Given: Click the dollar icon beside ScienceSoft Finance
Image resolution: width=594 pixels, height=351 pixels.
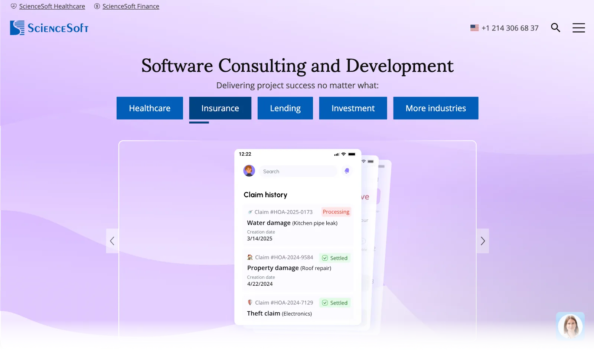Looking at the screenshot, I should (x=97, y=6).
